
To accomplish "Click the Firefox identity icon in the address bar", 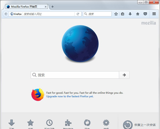I will (12, 14).
